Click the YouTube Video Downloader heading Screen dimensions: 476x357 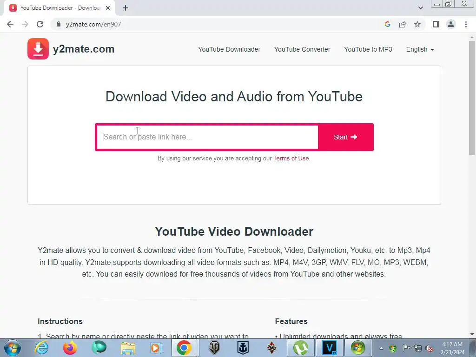[x=234, y=231]
